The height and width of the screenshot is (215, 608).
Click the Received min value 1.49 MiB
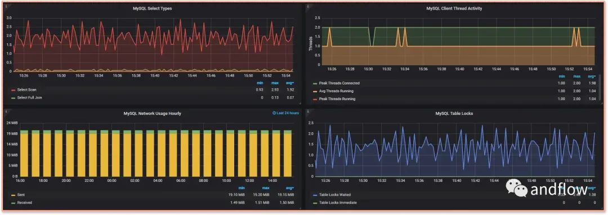pos(238,203)
